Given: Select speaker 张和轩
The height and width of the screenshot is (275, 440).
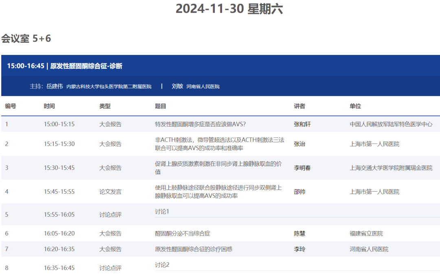Looking at the screenshot, I should tap(302, 124).
